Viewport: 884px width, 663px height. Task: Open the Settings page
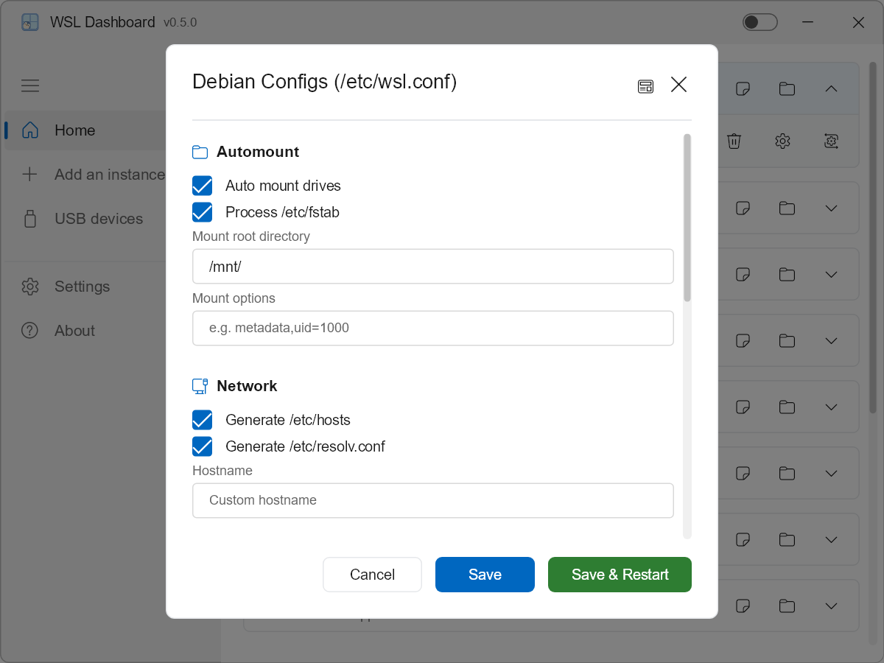click(x=82, y=287)
